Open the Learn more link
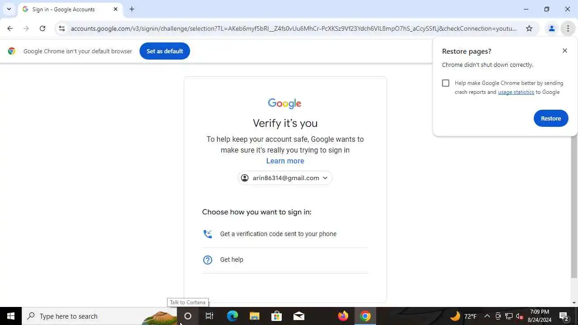The image size is (578, 325). (285, 161)
